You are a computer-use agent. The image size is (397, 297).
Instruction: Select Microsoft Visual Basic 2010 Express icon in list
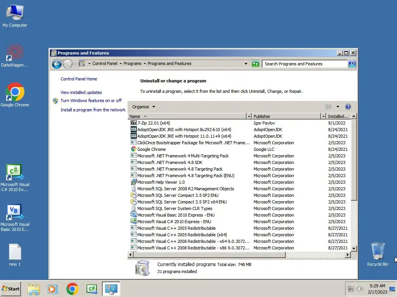coord(133,215)
